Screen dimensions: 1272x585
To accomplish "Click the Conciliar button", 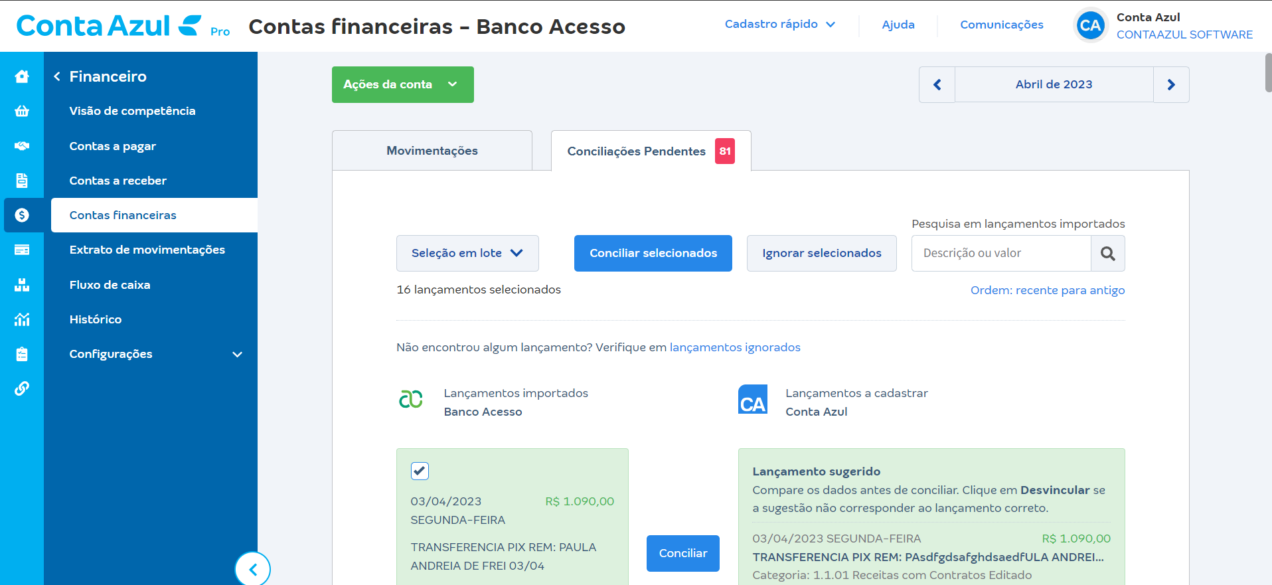I will point(683,553).
